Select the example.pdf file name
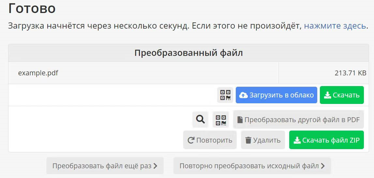The height and width of the screenshot is (178, 374). (x=38, y=73)
